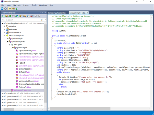Open Assembly Explorer panel options dropdown arrow
This screenshot has width=154, height=115.
(40, 13)
